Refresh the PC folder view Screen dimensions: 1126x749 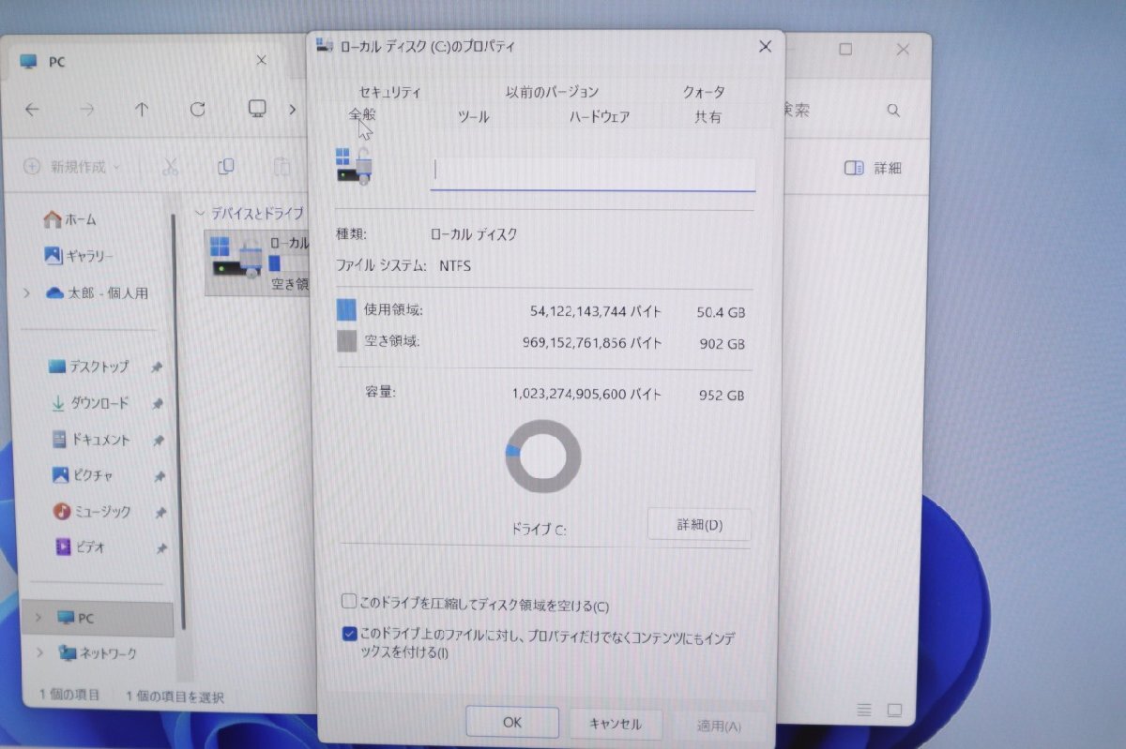point(198,110)
